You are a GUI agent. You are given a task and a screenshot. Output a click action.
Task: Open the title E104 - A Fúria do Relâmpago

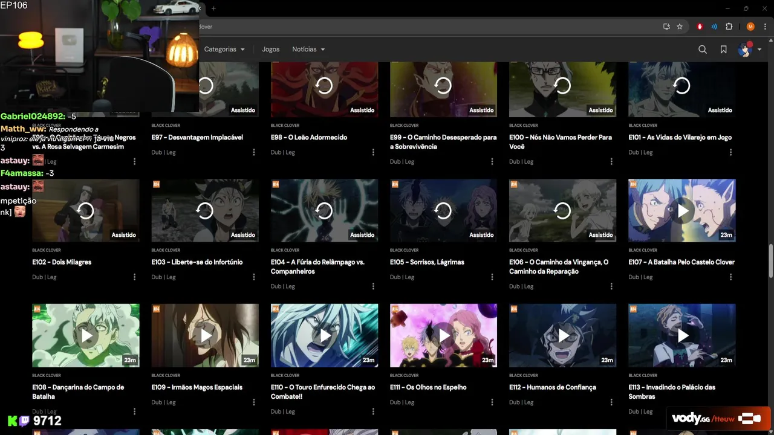(317, 266)
